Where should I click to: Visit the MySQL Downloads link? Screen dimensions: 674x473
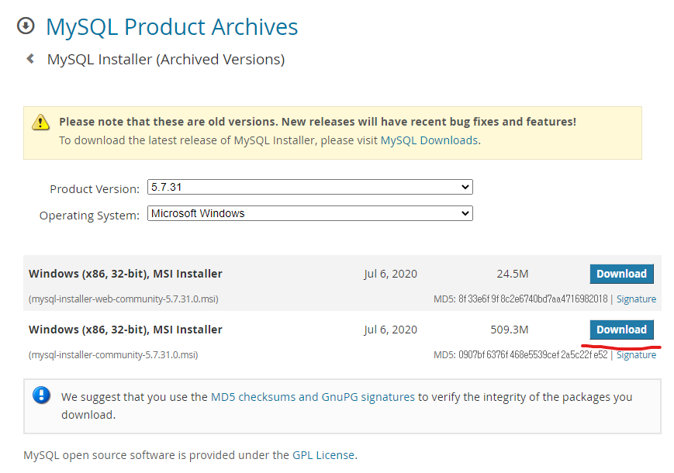[429, 140]
